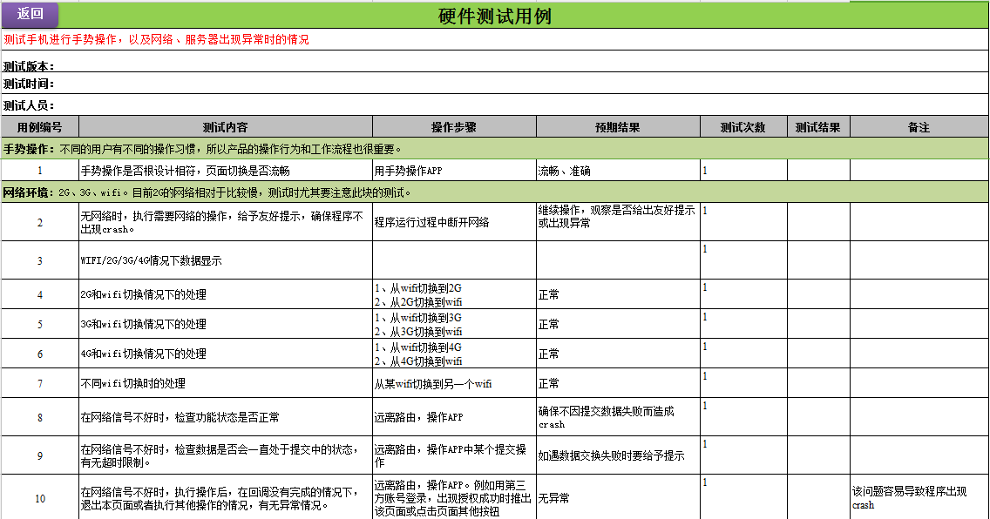Select case 8 检查功能状态是否正常 cell
The height and width of the screenshot is (519, 990).
click(226, 417)
